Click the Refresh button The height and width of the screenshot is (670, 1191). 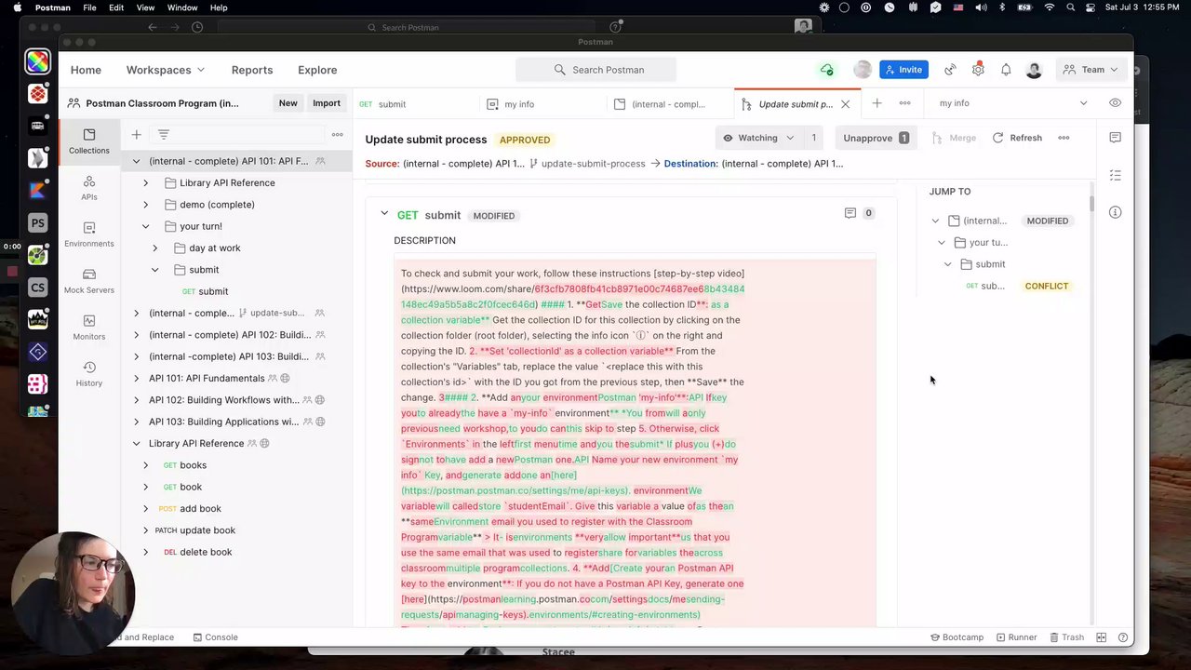(1017, 138)
